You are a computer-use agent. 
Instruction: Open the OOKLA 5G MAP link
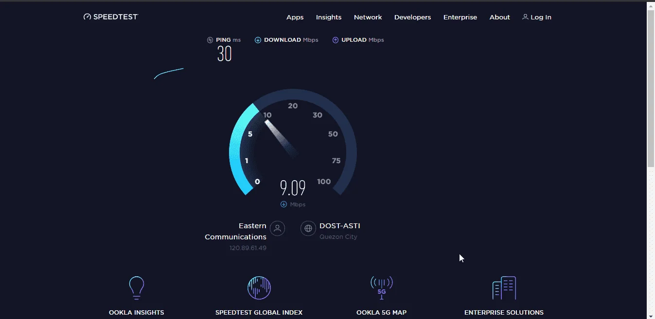coord(381,312)
